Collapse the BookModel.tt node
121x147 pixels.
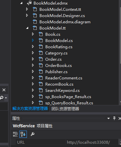(27, 28)
